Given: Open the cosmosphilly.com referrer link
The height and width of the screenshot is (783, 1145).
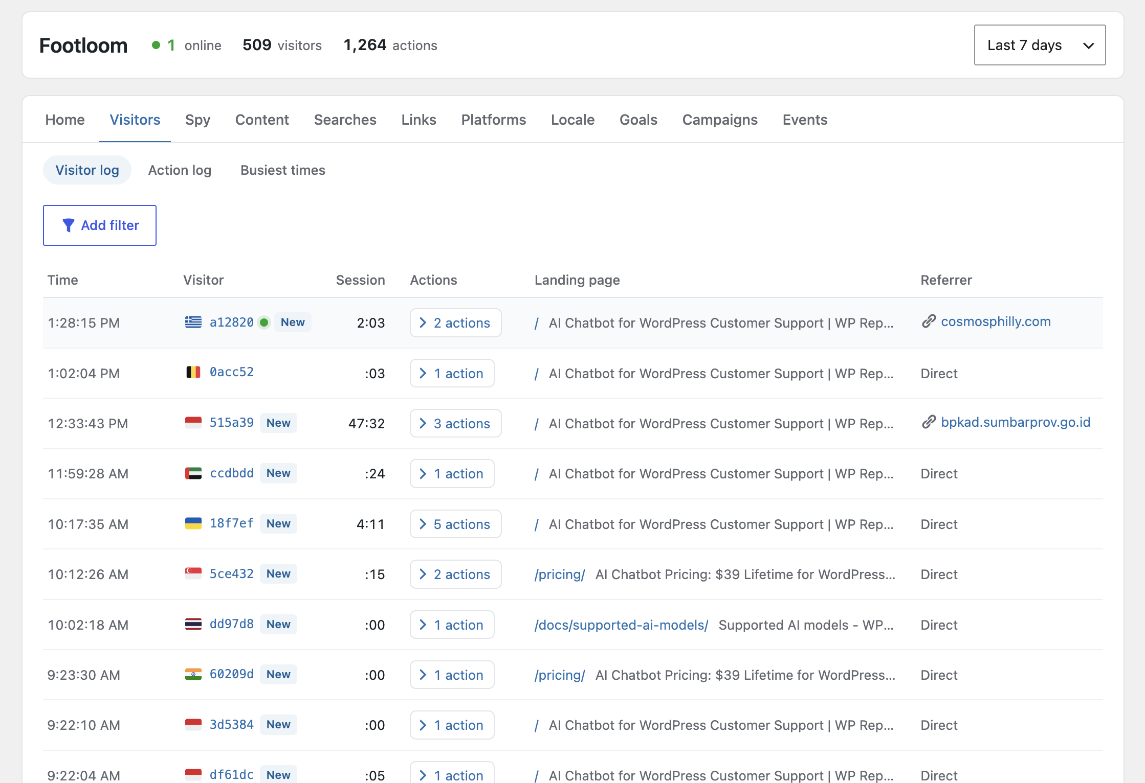Looking at the screenshot, I should coord(996,321).
